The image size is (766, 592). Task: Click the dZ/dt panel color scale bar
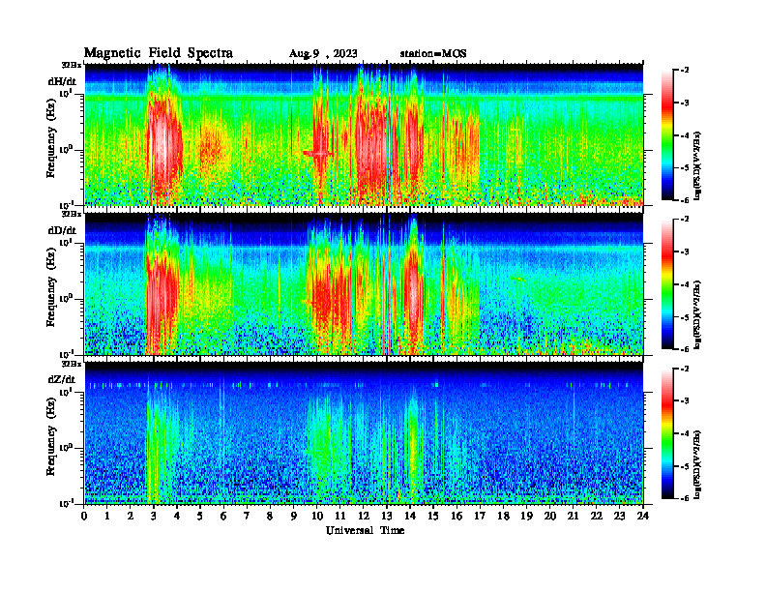pos(667,433)
